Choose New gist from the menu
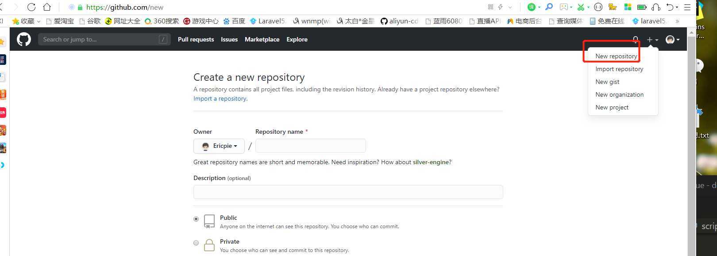The height and width of the screenshot is (256, 717). (x=607, y=82)
